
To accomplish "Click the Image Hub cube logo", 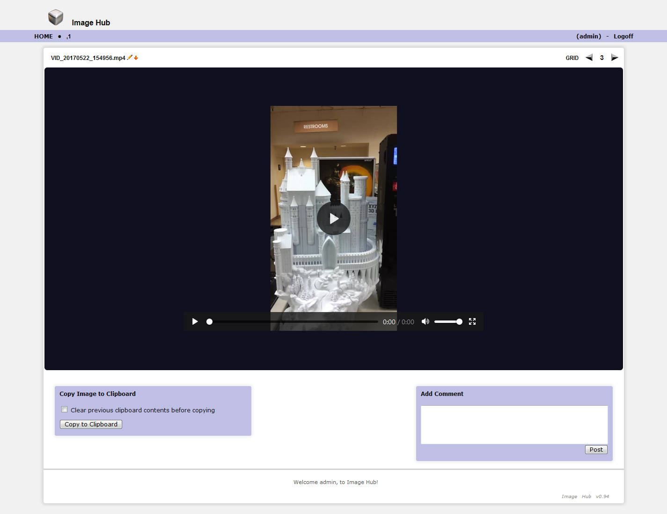I will click(x=56, y=17).
